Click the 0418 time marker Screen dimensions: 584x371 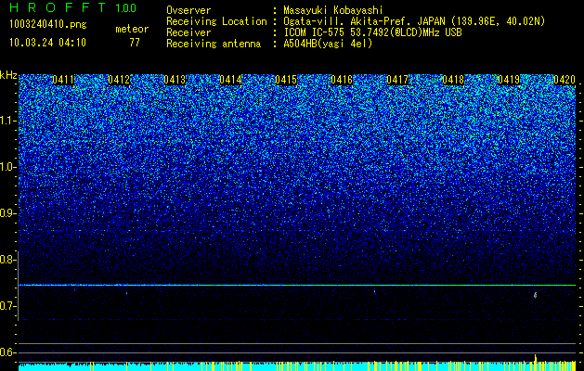[453, 80]
